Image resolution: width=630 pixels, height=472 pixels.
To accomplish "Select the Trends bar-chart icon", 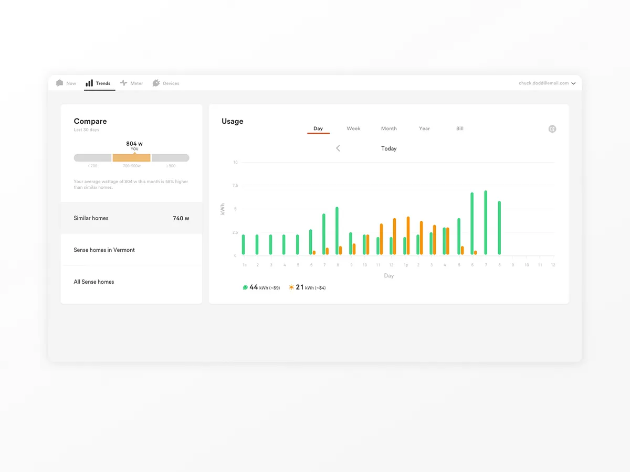I will point(90,83).
